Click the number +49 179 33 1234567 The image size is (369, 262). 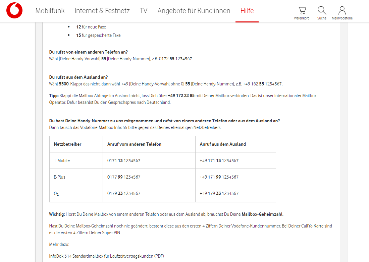[219, 194]
